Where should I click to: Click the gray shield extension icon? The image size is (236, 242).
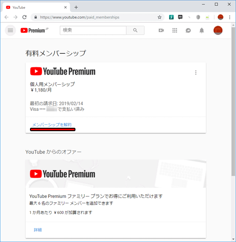(198, 17)
